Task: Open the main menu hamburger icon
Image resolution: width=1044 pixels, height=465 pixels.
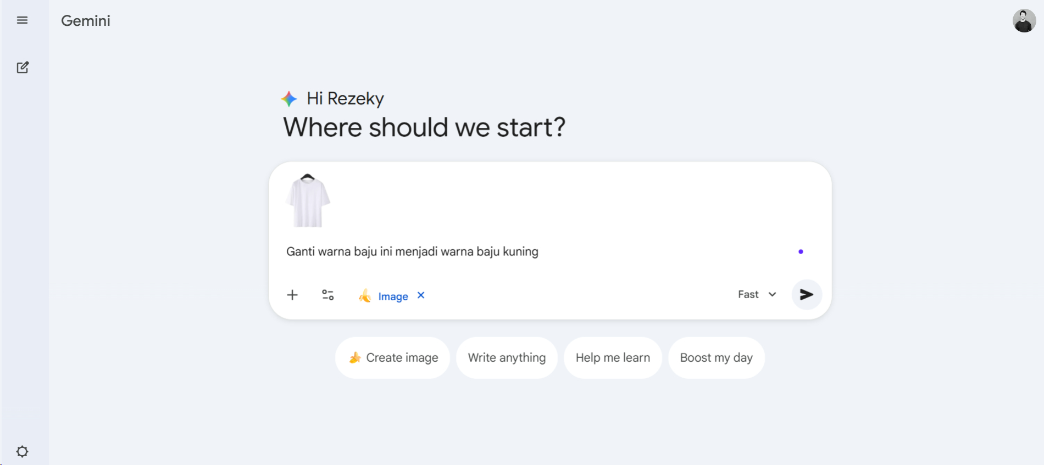Action: coord(22,20)
